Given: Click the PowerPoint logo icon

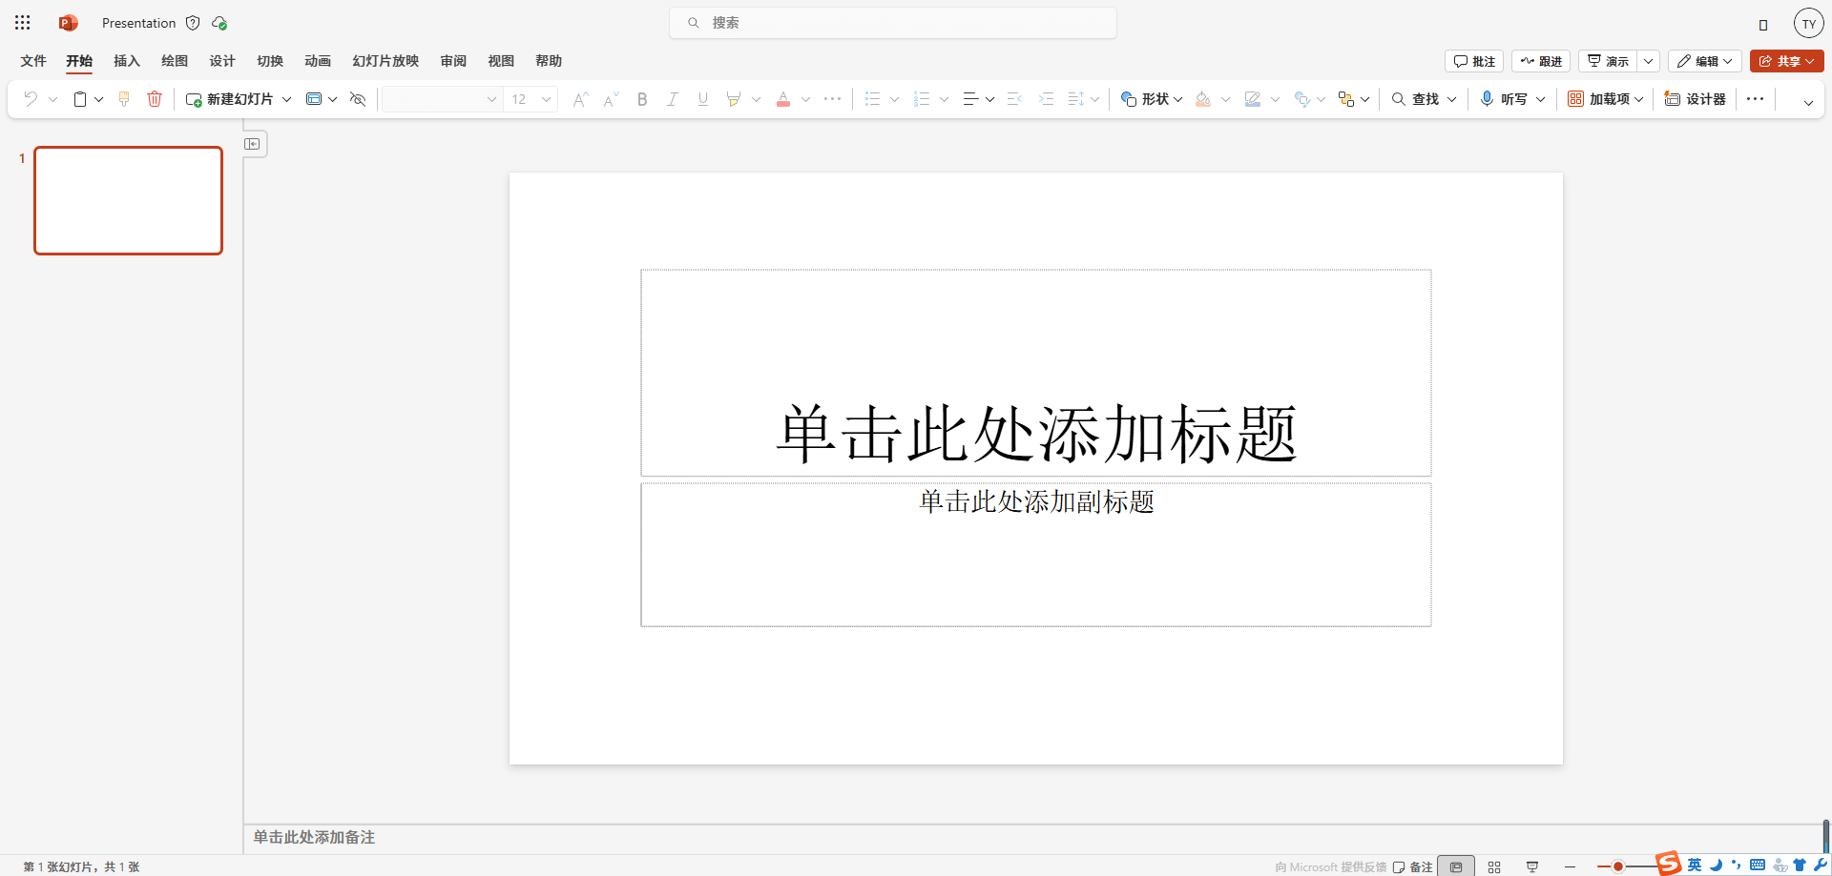Looking at the screenshot, I should (x=68, y=23).
